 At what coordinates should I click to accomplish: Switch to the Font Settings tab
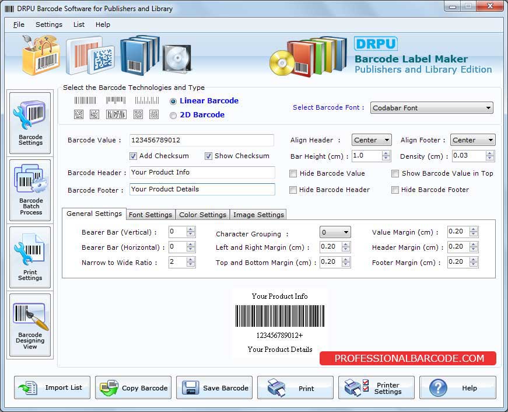pyautogui.click(x=150, y=214)
